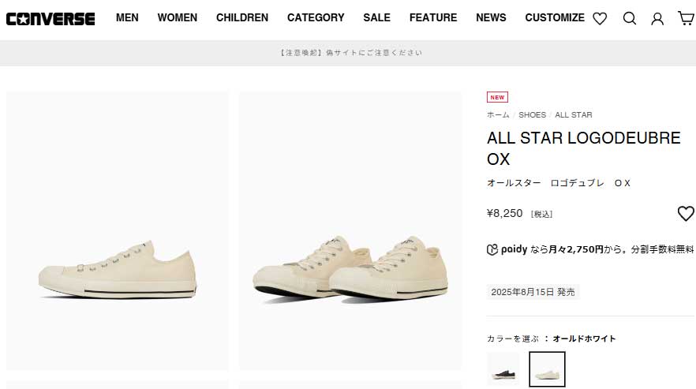Expand the CATEGORY menu
The width and height of the screenshot is (696, 389).
[x=316, y=17]
